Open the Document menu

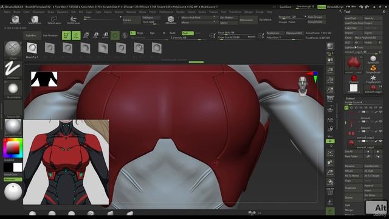(39, 12)
